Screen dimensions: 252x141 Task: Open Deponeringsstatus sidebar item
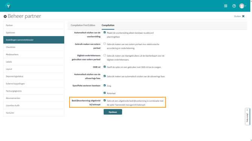(x=34, y=76)
